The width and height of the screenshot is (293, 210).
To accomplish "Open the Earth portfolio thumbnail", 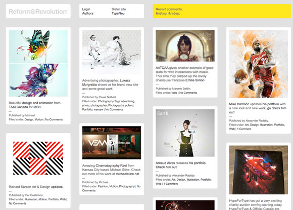I will (x=185, y=133).
